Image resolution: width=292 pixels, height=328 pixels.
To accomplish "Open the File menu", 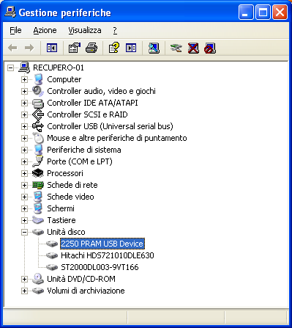I will [x=15, y=30].
